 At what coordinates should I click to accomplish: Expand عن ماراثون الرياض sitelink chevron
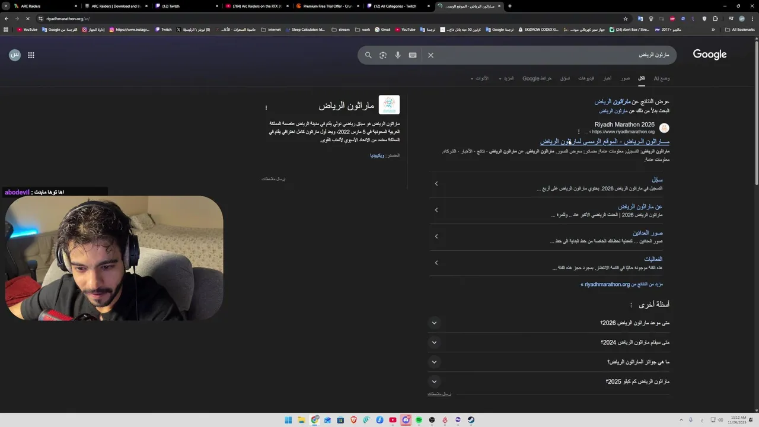436,210
